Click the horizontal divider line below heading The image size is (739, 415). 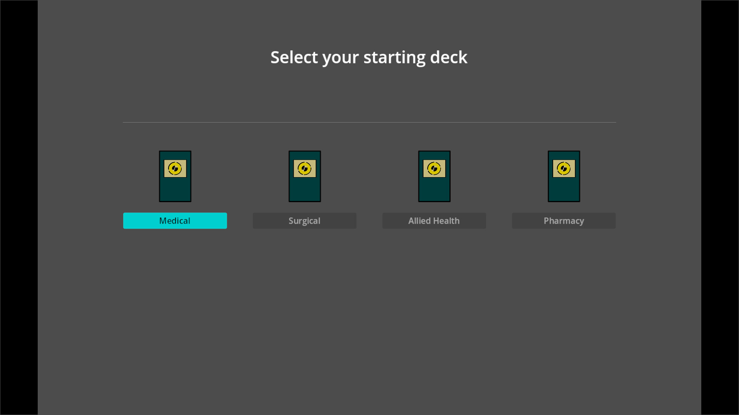[x=369, y=122]
